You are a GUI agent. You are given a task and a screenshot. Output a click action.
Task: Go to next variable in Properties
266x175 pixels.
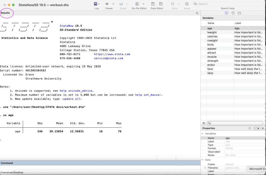[x=259, y=128]
